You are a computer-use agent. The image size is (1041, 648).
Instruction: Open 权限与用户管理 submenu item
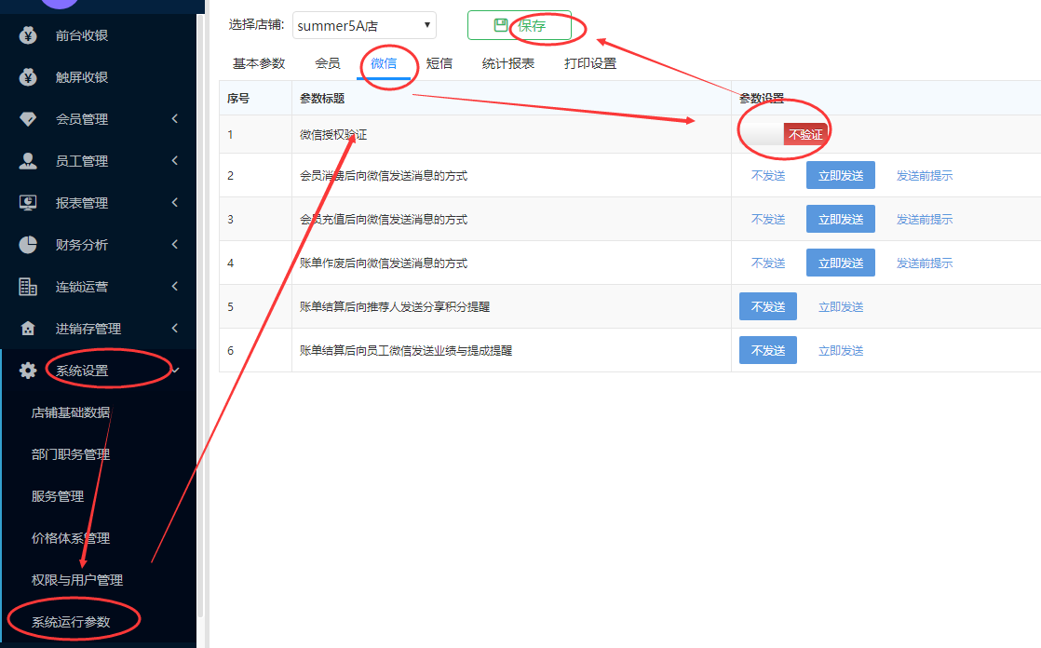[77, 580]
